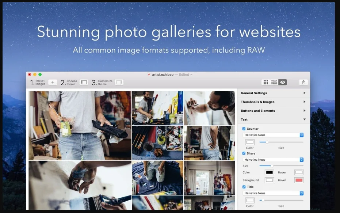This screenshot has width=340, height=213.
Task: Select the person kneeling on blue cloth photo
Action: pos(158,178)
